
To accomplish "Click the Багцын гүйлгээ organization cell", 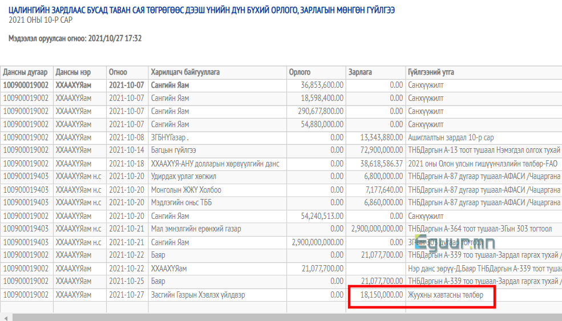I will pos(173,151).
